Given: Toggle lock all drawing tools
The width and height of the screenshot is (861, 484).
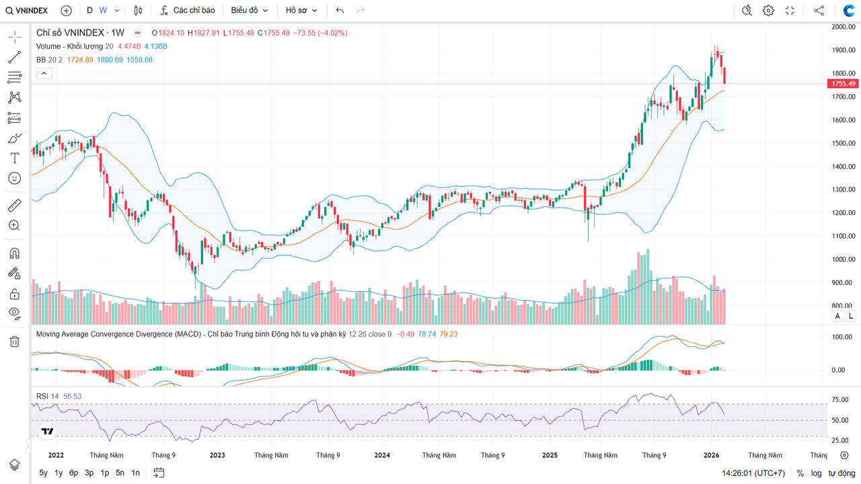Looking at the screenshot, I should point(14,294).
